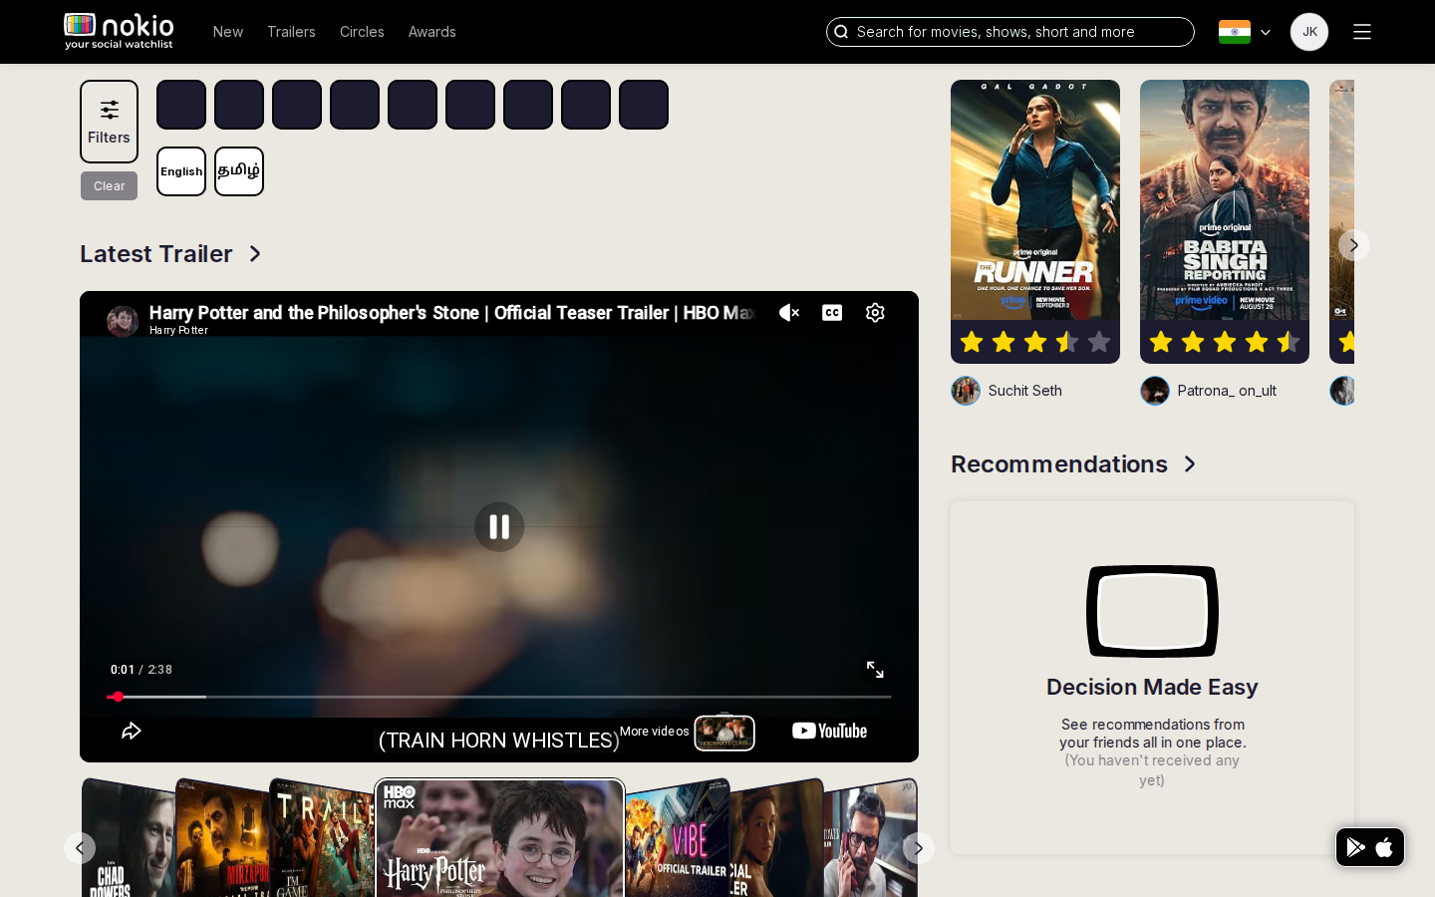Select the Mirzapur trailer thumbnail
Image resolution: width=1435 pixels, height=897 pixels.
click(222, 839)
